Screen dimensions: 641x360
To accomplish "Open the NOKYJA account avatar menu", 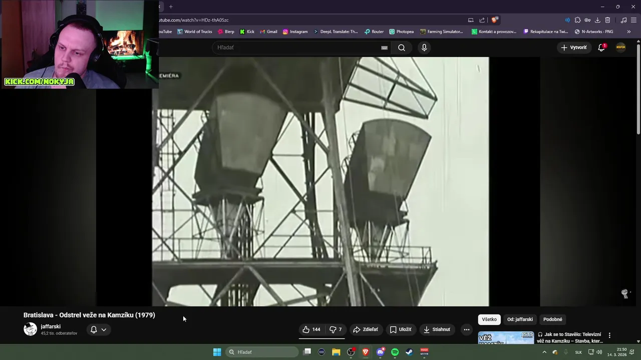I will 620,47.
